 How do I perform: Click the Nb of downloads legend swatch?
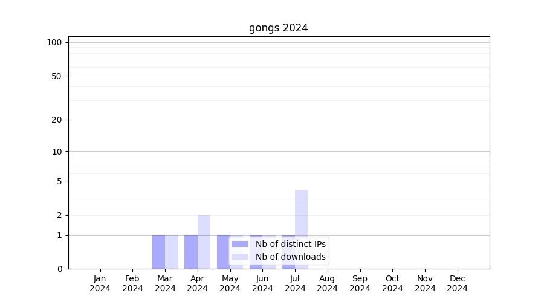pyautogui.click(x=240, y=257)
